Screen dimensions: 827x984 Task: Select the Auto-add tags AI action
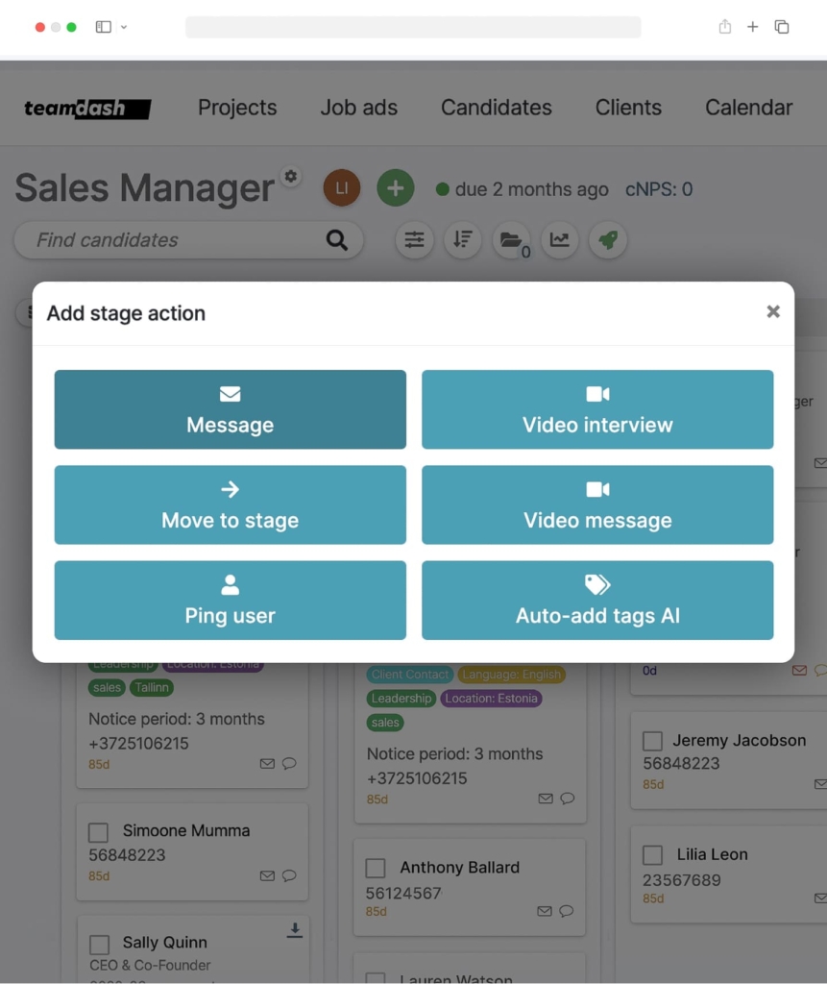597,600
